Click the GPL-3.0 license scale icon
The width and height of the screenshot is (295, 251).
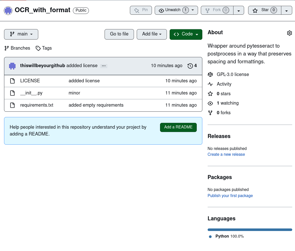(x=210, y=74)
